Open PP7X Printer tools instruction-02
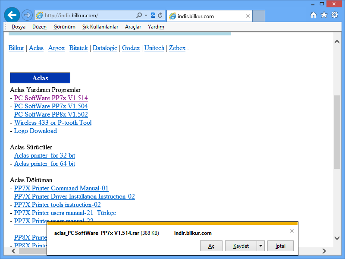The height and width of the screenshot is (259, 345). [x=57, y=205]
